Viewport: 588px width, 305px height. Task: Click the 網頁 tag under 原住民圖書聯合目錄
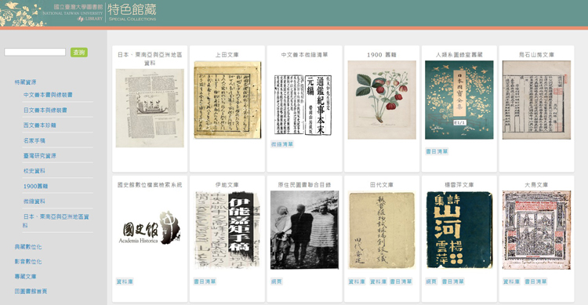coord(277,281)
